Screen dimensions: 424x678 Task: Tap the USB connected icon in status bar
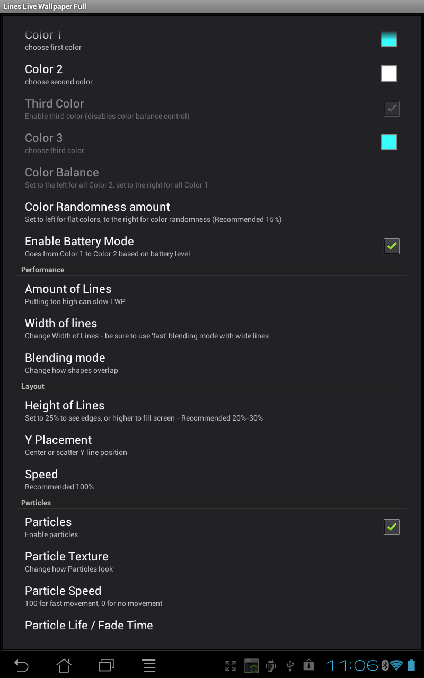click(x=290, y=665)
